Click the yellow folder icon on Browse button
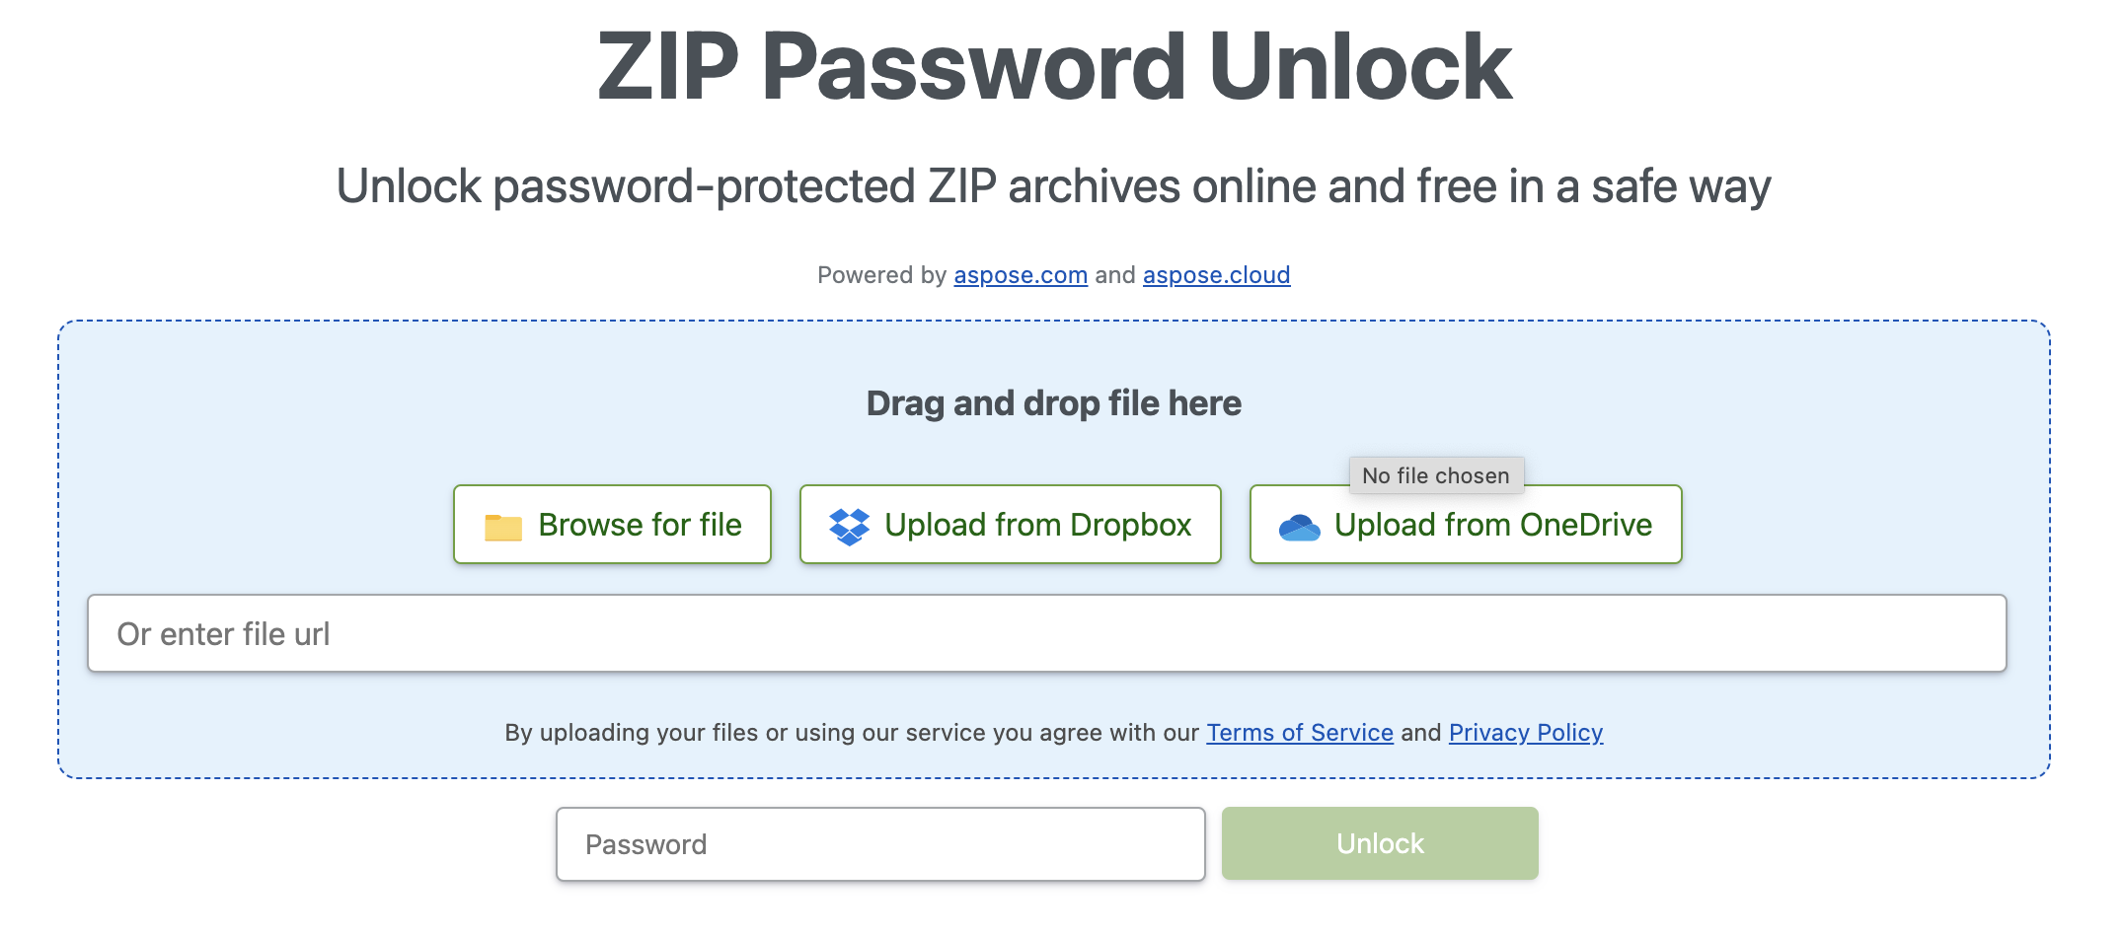Viewport: 2124px width, 937px height. [502, 525]
